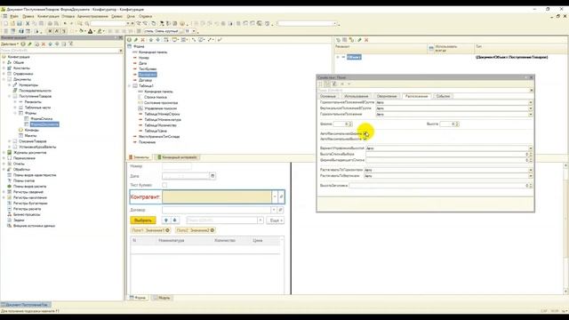This screenshot has height=320, width=569.
Task: Select Контрагент in form elements tree
Action: pyautogui.click(x=148, y=75)
